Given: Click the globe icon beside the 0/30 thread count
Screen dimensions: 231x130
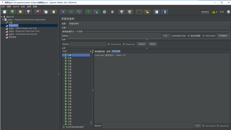Looking at the screenshot, I should point(228,12).
